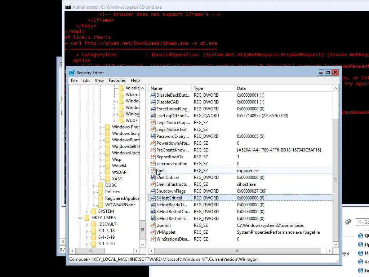The width and height of the screenshot is (369, 277).
Task: Click the SiHostRestartCountLimit DWORD icon
Action: (x=153, y=211)
